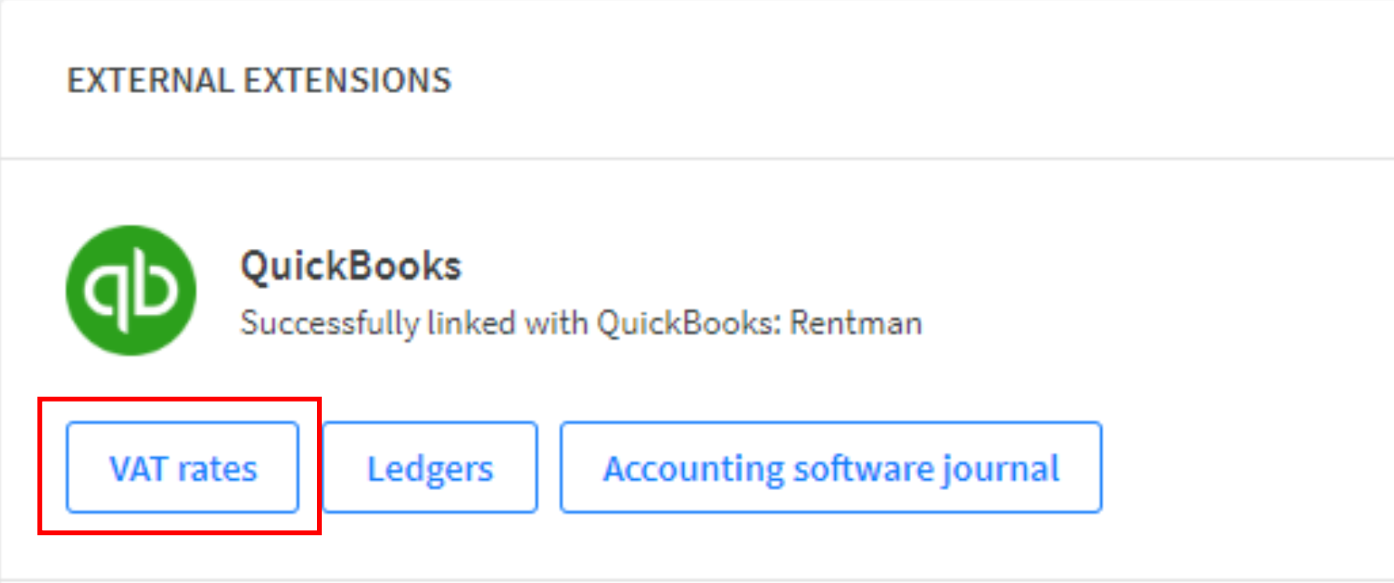This screenshot has height=583, width=1394.
Task: Click the green QuickBooks logo icon
Action: pos(131,291)
